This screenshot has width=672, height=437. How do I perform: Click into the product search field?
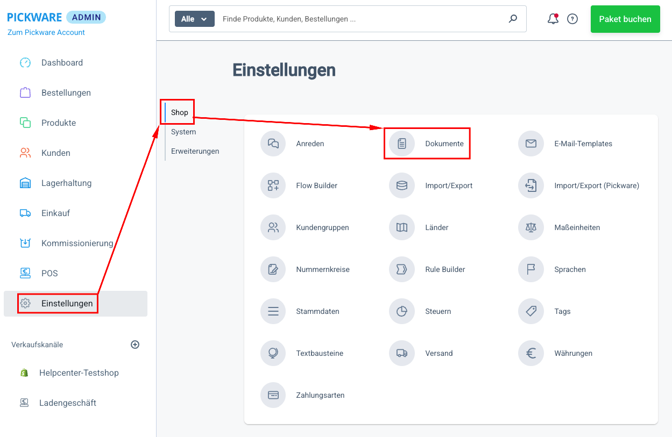click(360, 19)
